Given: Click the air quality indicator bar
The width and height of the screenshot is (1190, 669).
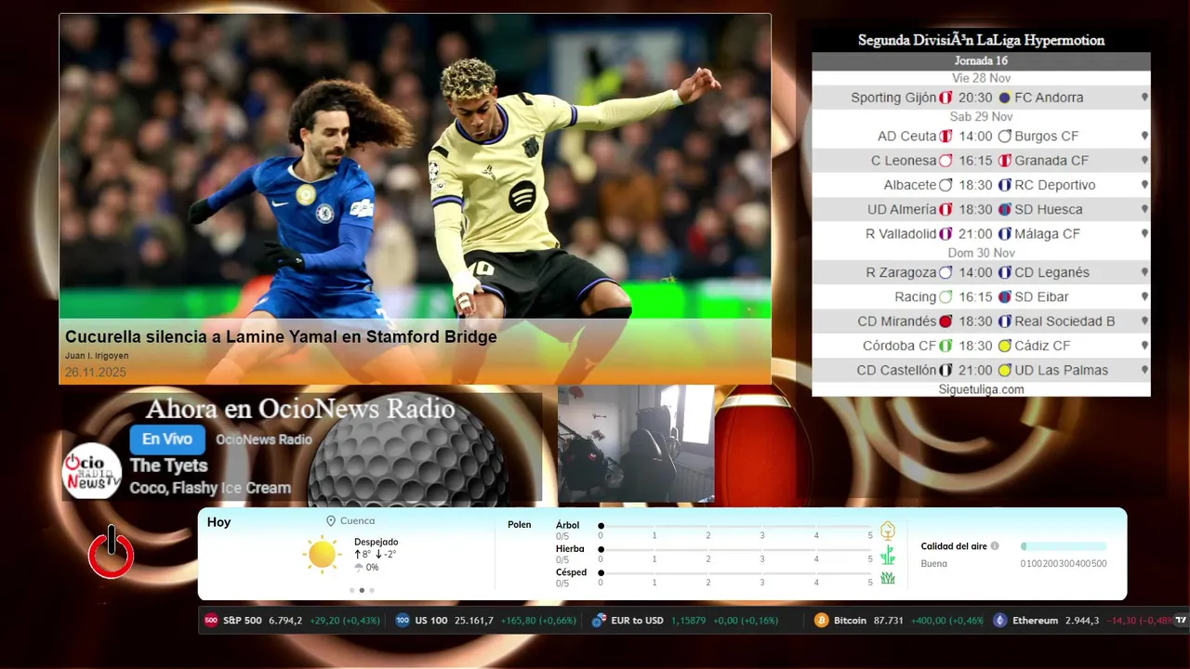Looking at the screenshot, I should (1064, 546).
